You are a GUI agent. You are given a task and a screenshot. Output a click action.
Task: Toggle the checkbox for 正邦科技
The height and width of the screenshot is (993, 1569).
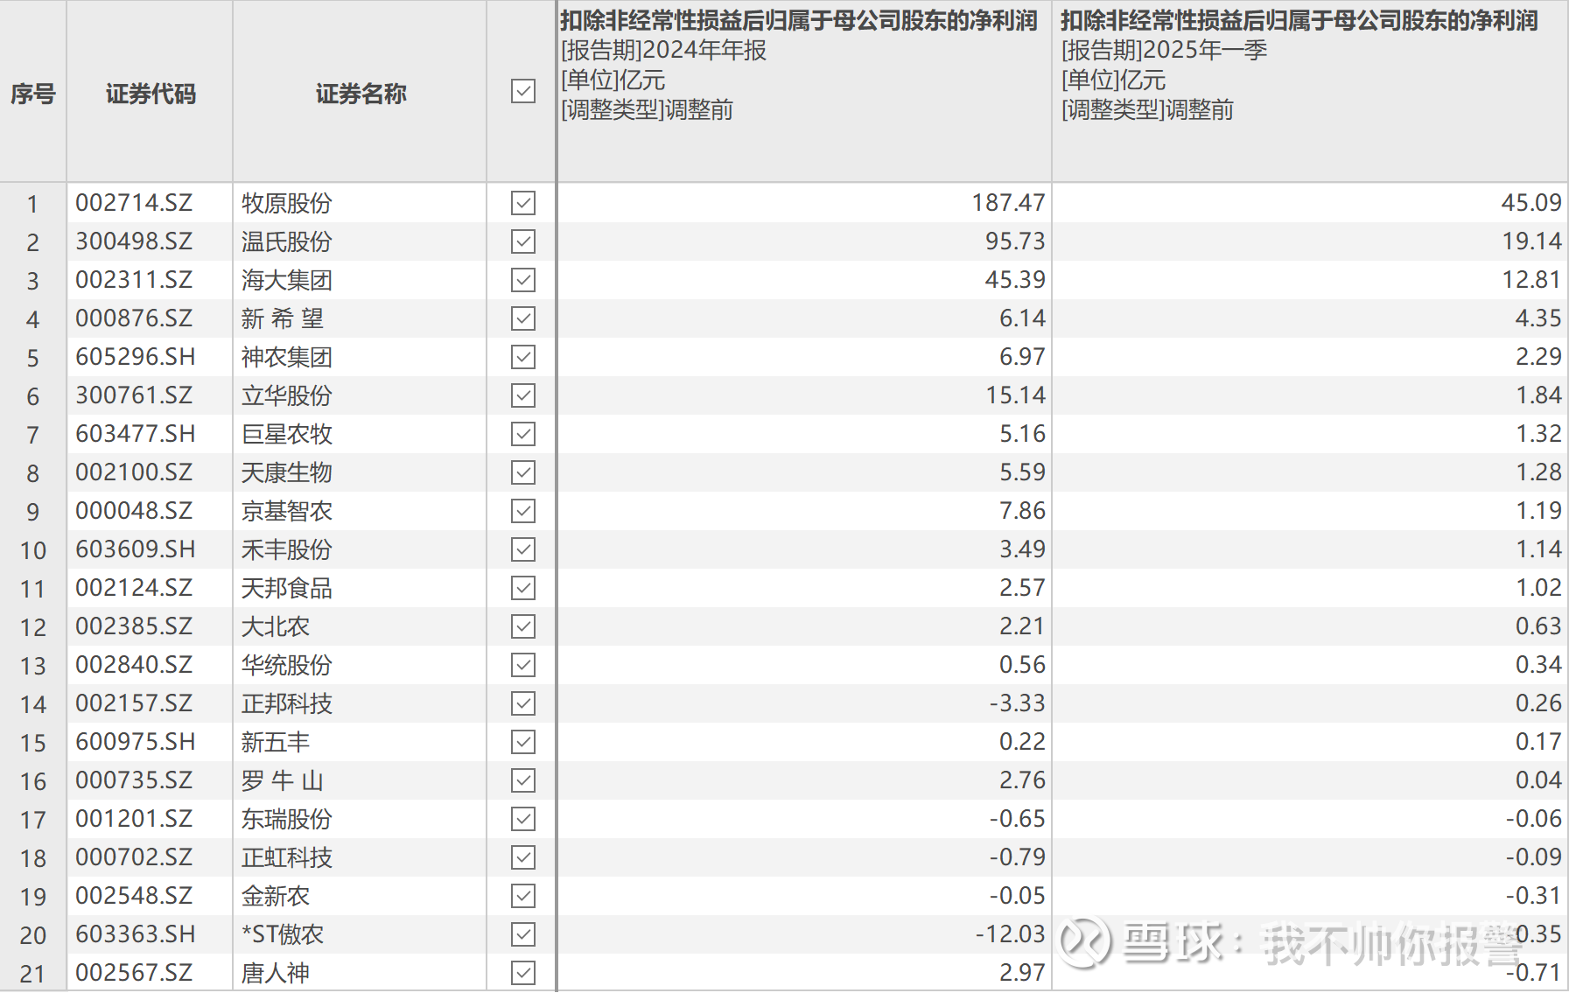tap(523, 703)
